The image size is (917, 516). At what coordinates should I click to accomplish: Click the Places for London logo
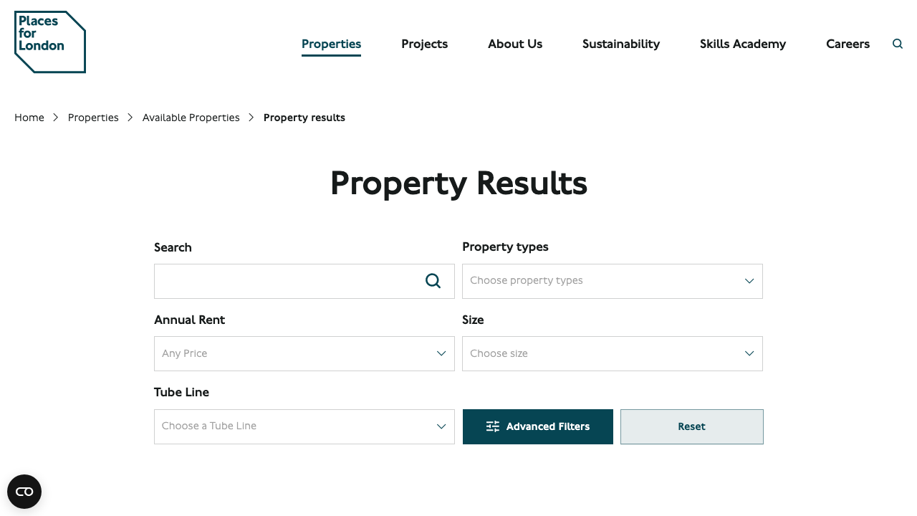click(x=49, y=42)
